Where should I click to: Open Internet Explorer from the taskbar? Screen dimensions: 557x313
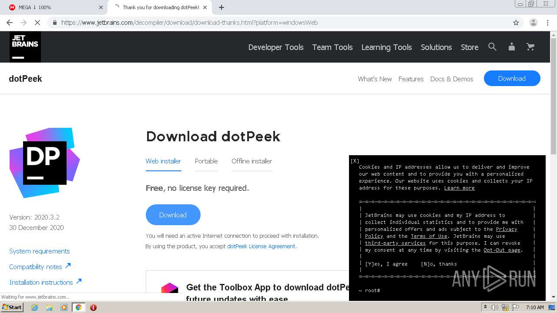[35, 307]
